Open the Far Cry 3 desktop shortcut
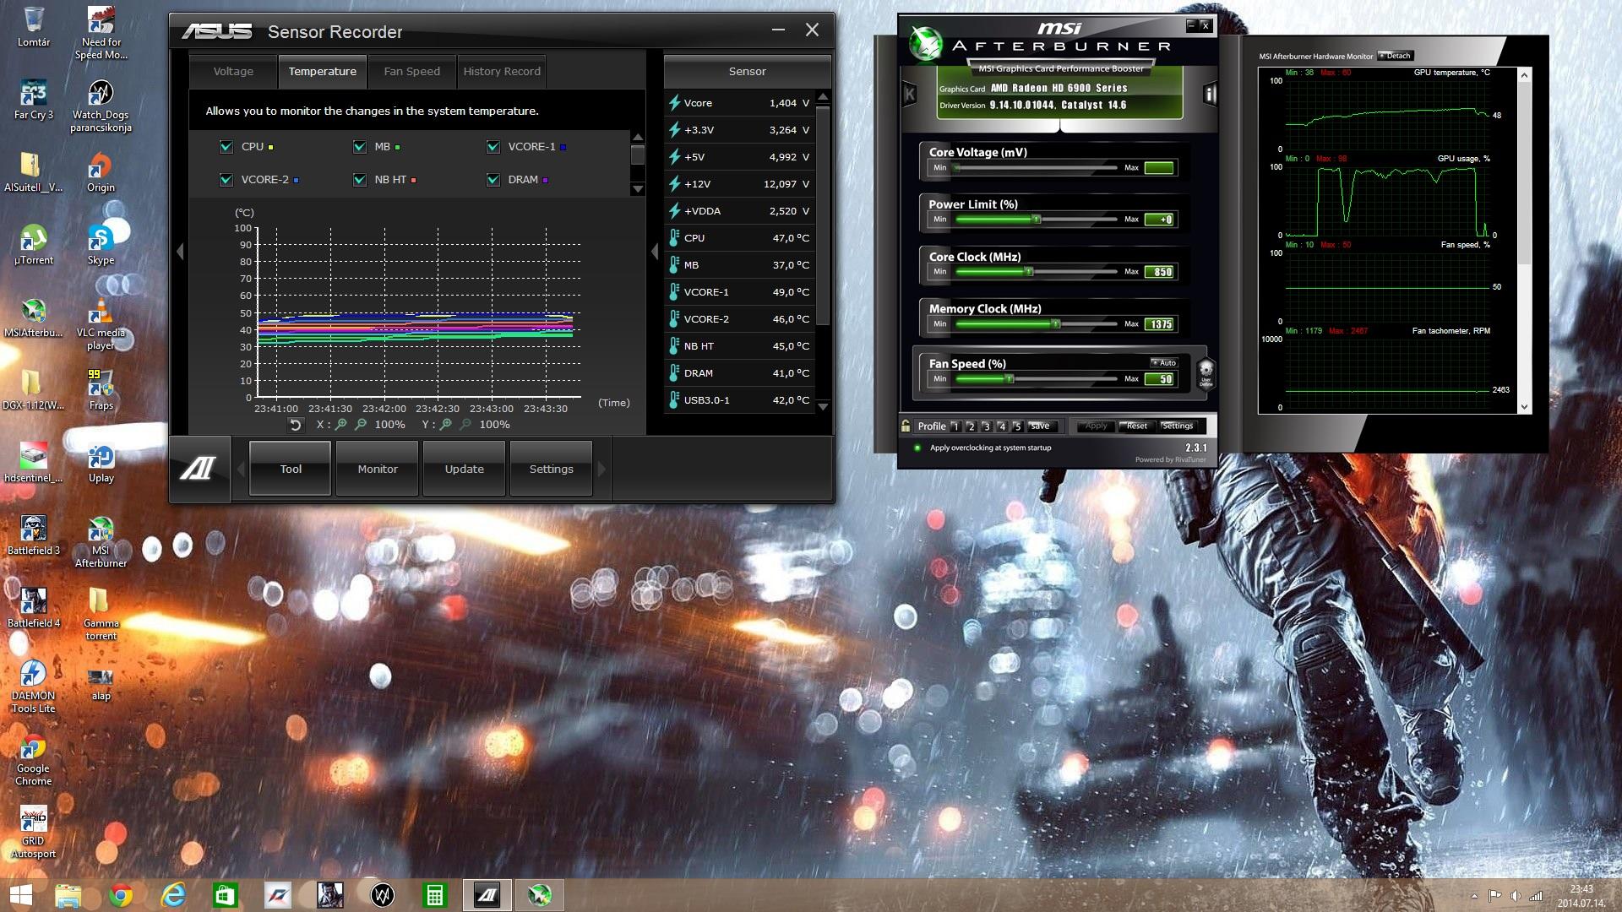The height and width of the screenshot is (912, 1622). tap(34, 100)
